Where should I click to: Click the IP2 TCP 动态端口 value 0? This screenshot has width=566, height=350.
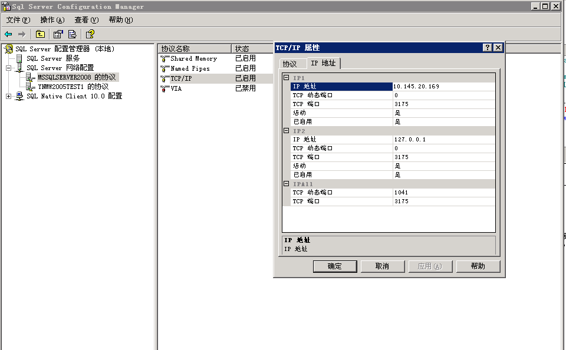coord(443,148)
